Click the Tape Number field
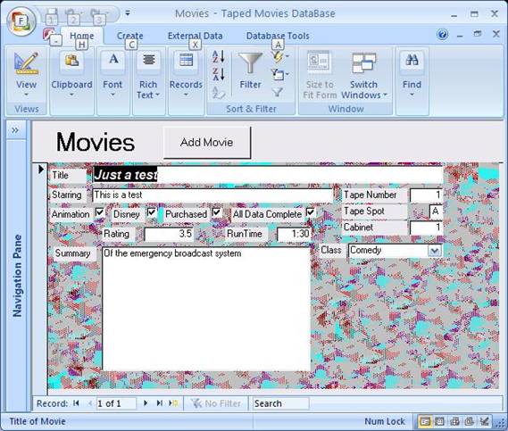Viewport: 508px width, 431px height. [x=426, y=195]
